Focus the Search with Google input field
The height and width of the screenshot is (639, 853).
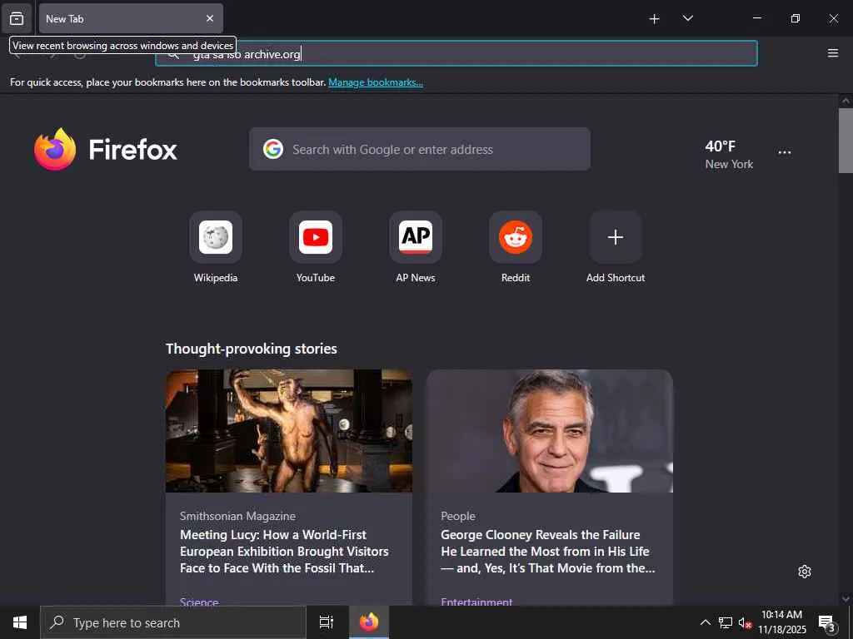[x=420, y=150]
